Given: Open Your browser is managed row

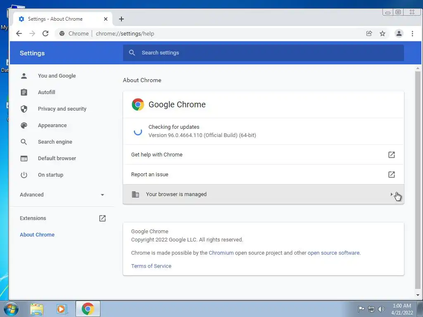Looking at the screenshot, I should [263, 194].
